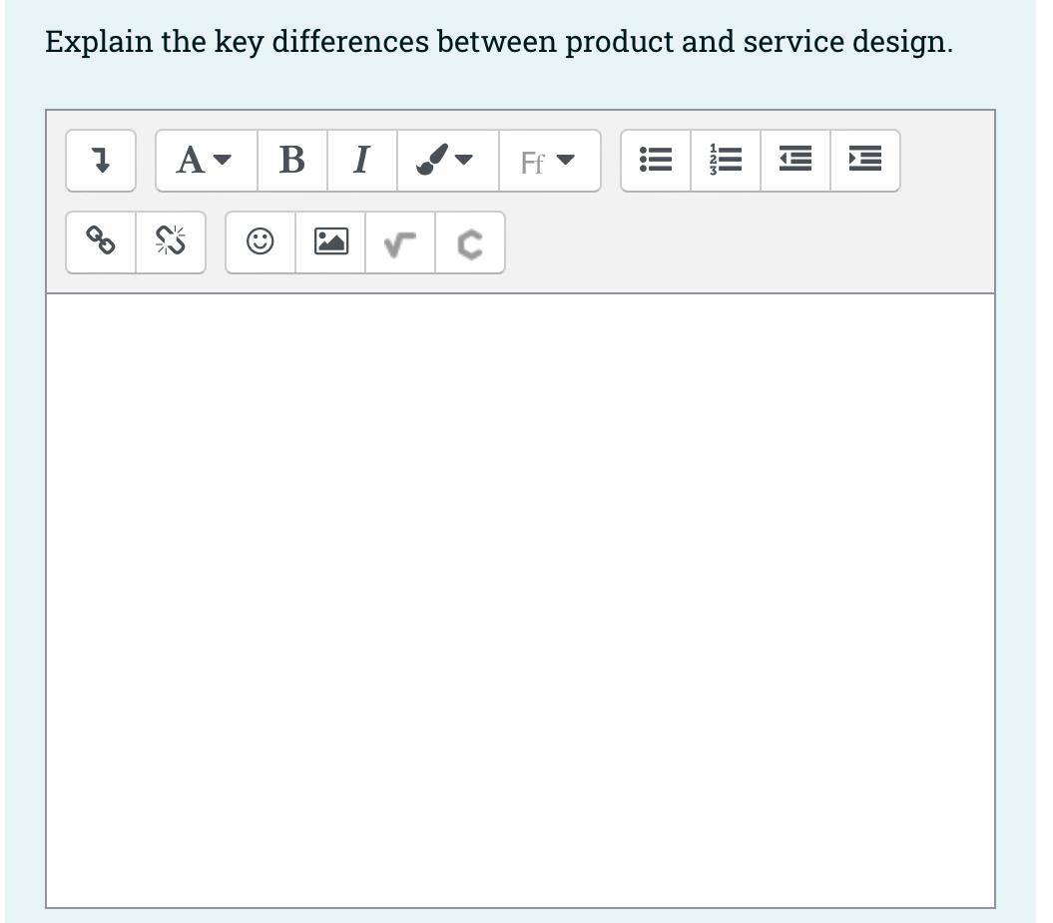This screenshot has height=923, width=1053.
Task: Insert a special character
Action: 469,241
